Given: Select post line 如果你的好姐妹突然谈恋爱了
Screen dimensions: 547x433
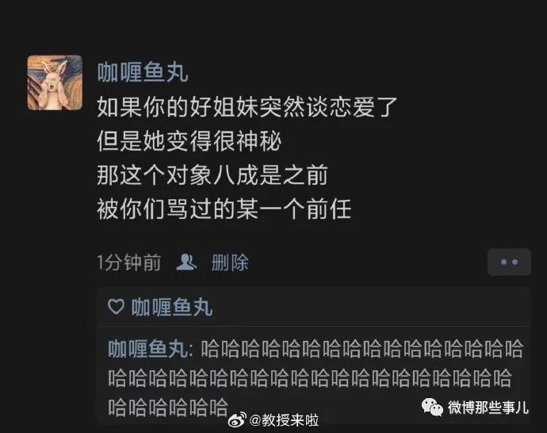Looking at the screenshot, I should click(247, 107).
